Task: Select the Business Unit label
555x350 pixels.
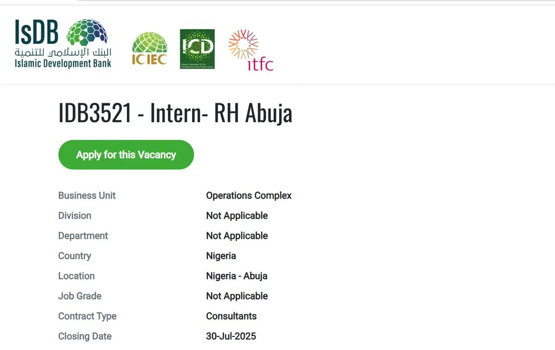Action: [x=87, y=196]
